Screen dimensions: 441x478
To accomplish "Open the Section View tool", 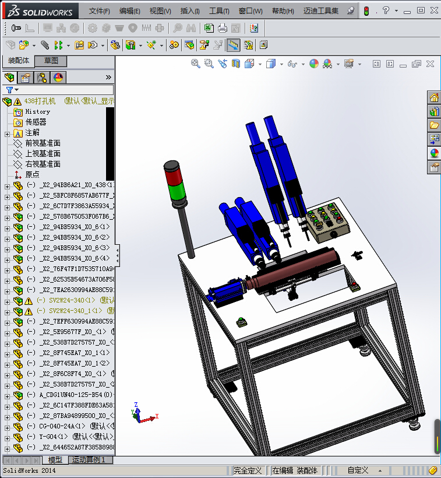I will [x=236, y=64].
